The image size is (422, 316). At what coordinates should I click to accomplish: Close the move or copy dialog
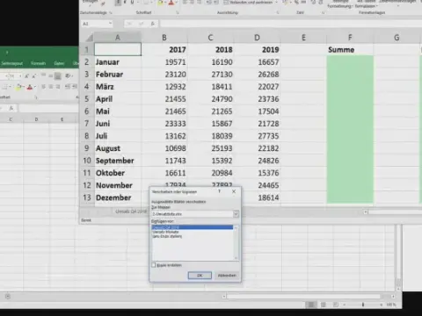234,191
